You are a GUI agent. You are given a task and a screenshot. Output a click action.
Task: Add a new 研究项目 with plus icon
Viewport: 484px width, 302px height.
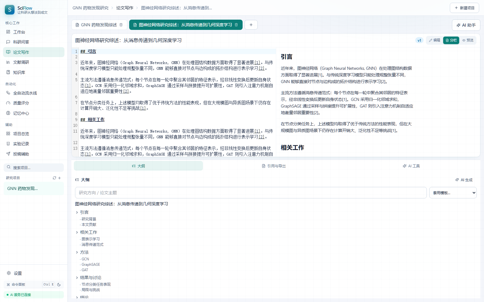(x=60, y=178)
